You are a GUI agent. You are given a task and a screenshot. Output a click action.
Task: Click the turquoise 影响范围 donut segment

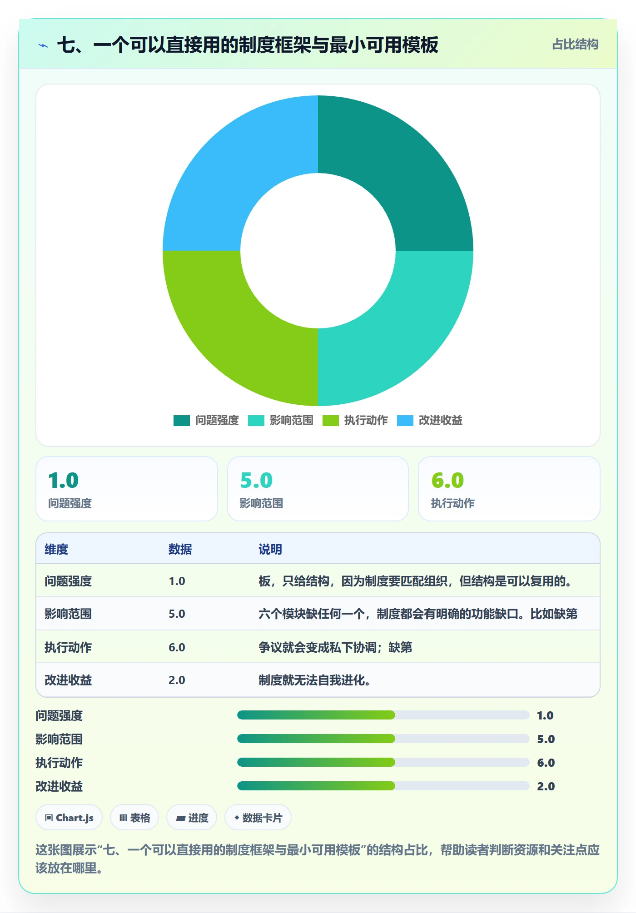click(x=400, y=332)
